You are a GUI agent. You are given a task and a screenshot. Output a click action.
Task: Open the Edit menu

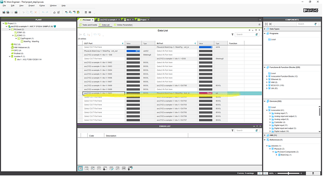13,6
